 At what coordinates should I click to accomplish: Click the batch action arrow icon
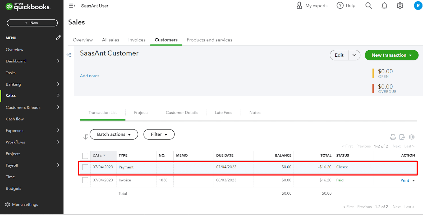point(86,137)
